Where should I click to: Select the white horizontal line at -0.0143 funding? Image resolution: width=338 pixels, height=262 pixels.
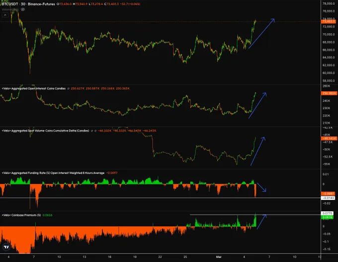coord(149,198)
